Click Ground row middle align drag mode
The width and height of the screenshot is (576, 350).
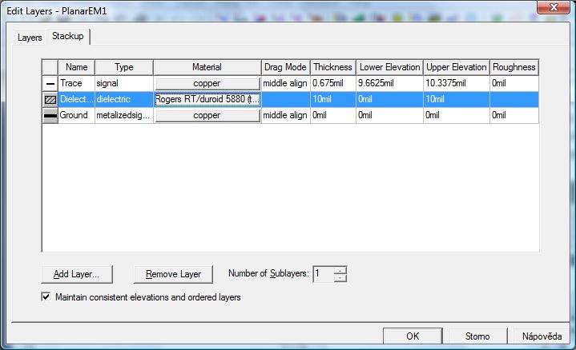coord(285,115)
